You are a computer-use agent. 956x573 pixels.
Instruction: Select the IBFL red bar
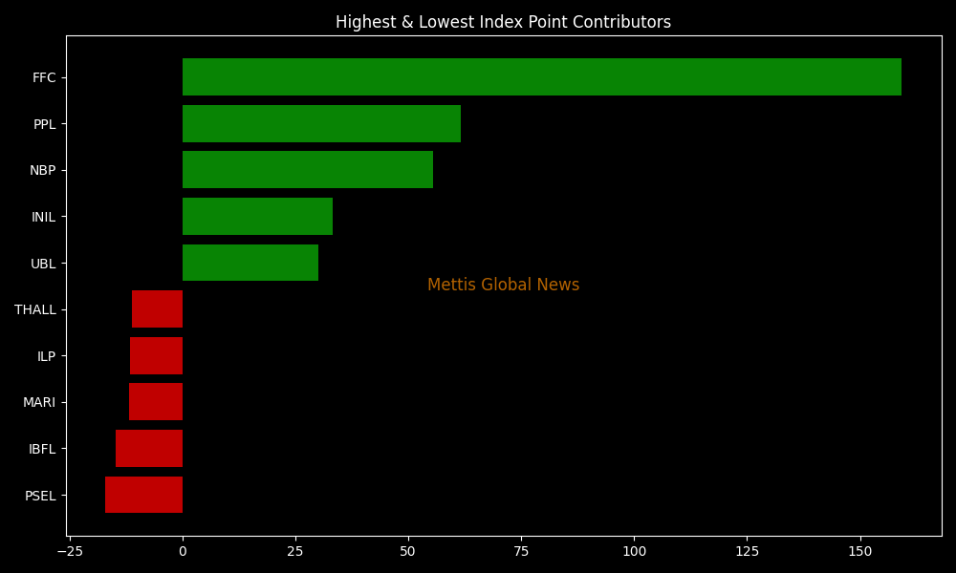point(149,449)
